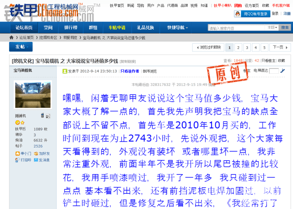This screenshot has height=209, width=293.
Task: Click the 搜索 search button
Action: pos(285,27)
